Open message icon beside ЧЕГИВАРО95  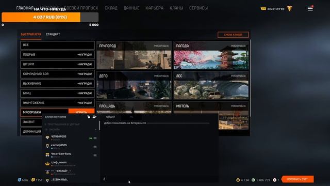point(95,138)
